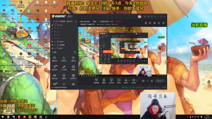Viewport: 212px width, 119px height.
Task: Switch to the third scene tab
Action: click(69, 21)
